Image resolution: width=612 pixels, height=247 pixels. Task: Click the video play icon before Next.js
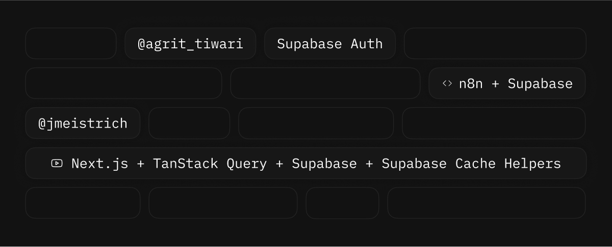(x=57, y=163)
